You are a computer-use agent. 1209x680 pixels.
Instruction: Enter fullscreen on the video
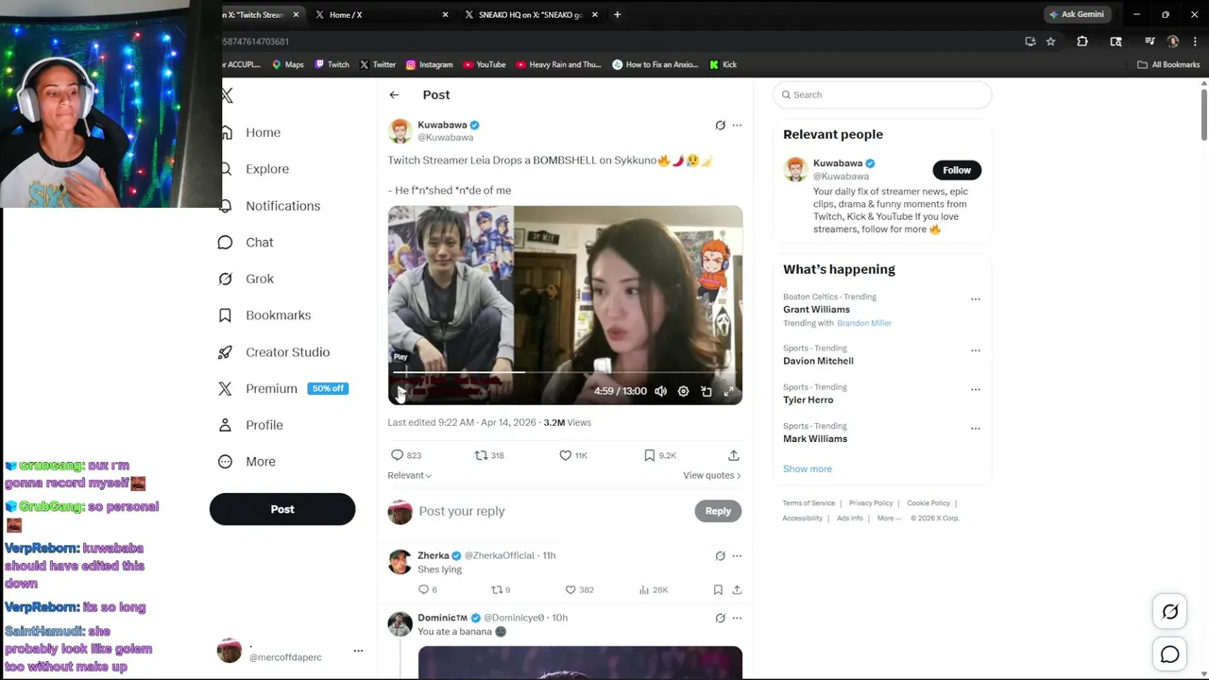(x=728, y=391)
